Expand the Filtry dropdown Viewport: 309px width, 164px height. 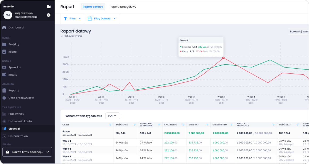coord(72,19)
